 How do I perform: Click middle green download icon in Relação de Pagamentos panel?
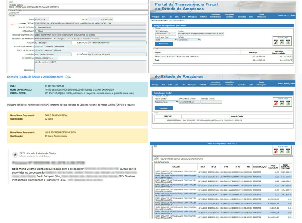tap(282, 43)
